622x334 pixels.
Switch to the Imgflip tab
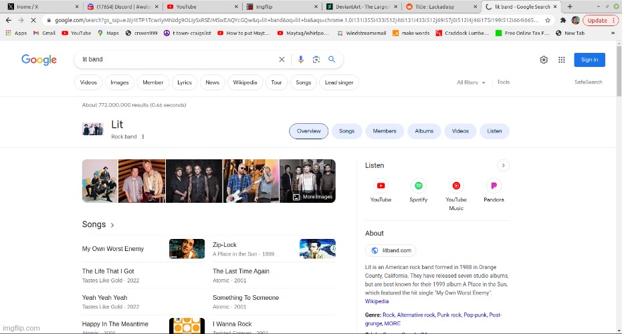[x=282, y=6]
